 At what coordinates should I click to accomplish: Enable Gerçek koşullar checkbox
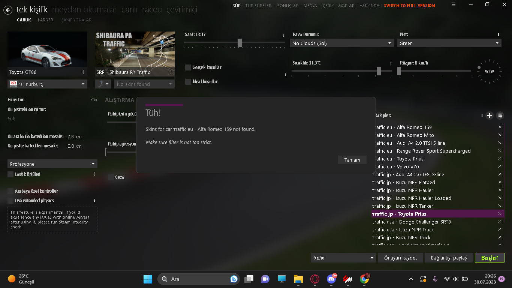188,67
